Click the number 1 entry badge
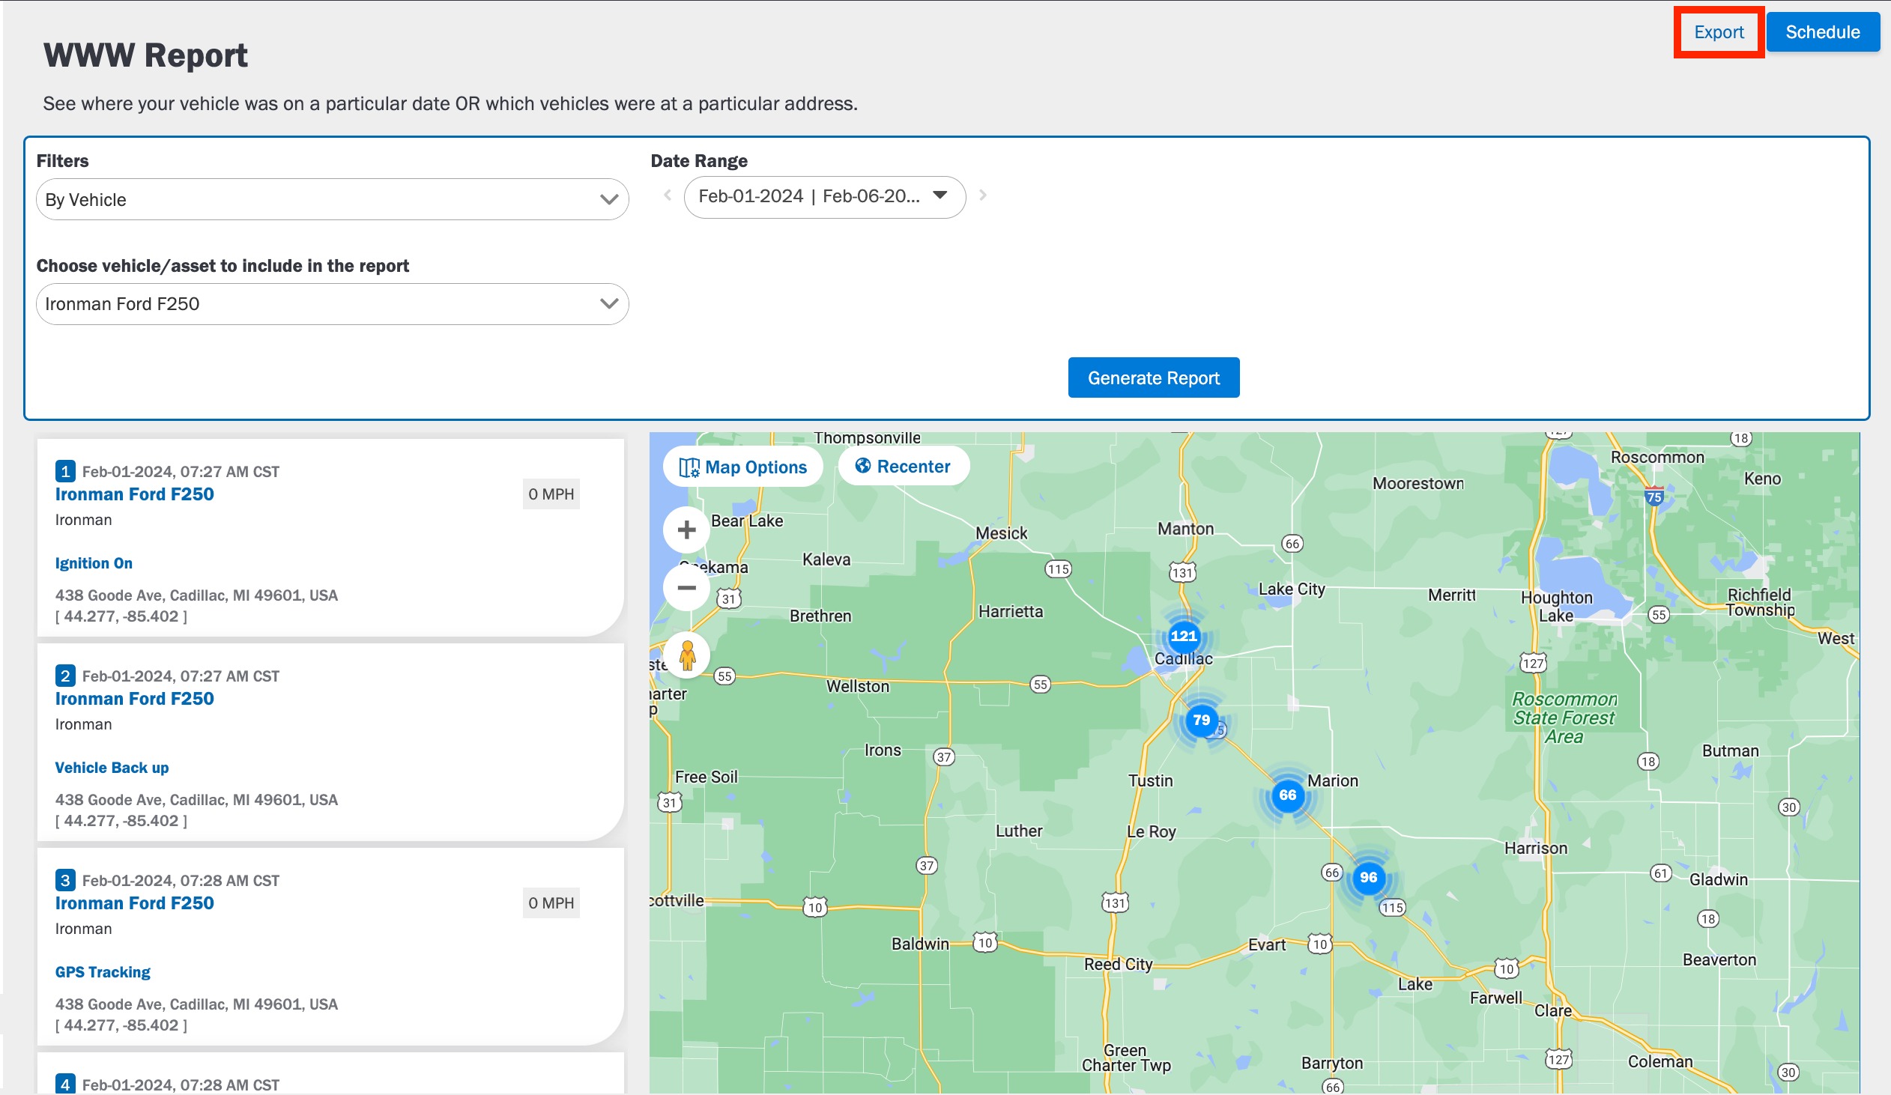The image size is (1891, 1095). point(65,471)
